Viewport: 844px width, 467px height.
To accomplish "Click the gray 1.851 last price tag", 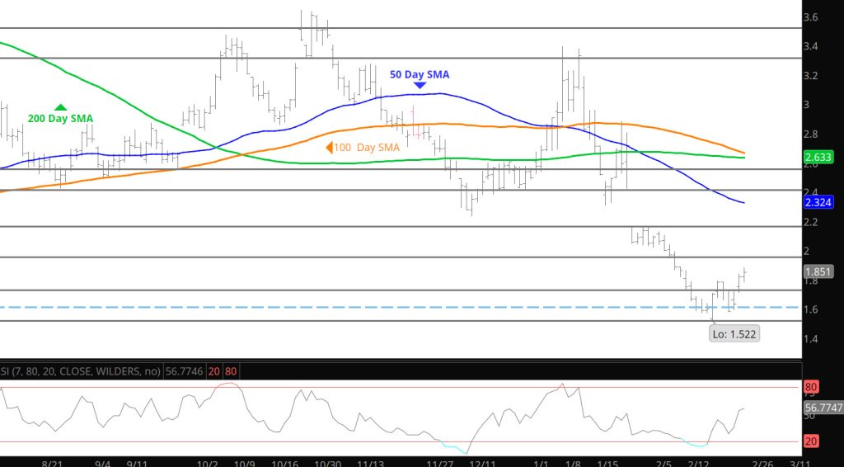I will pos(818,271).
